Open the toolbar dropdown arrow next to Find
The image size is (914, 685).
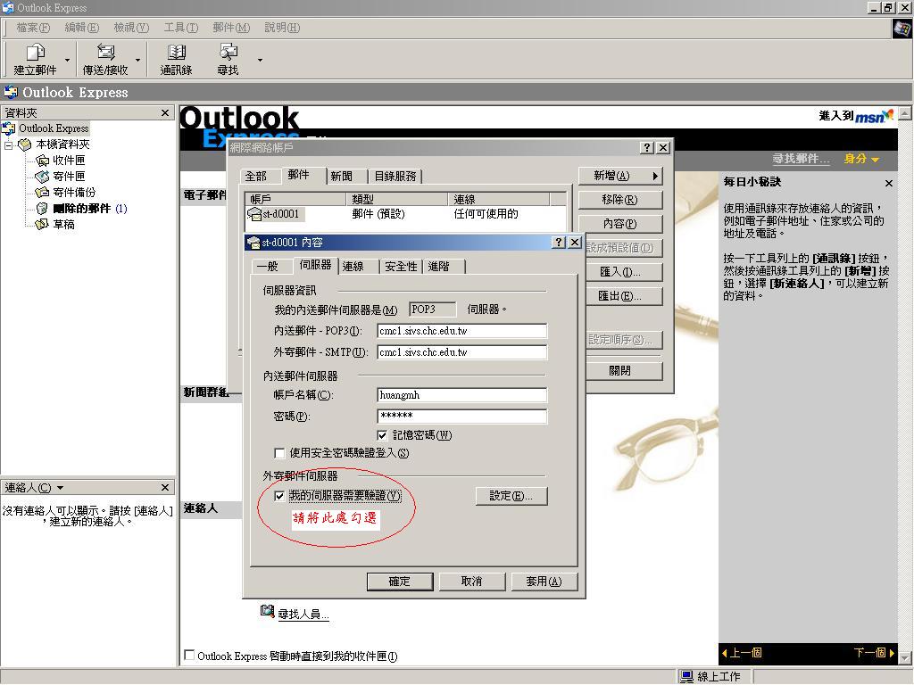click(260, 60)
